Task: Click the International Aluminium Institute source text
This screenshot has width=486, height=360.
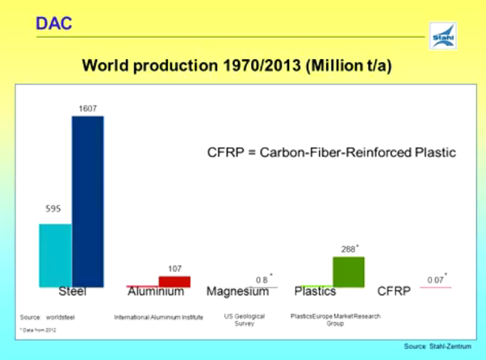Action: pos(158,316)
